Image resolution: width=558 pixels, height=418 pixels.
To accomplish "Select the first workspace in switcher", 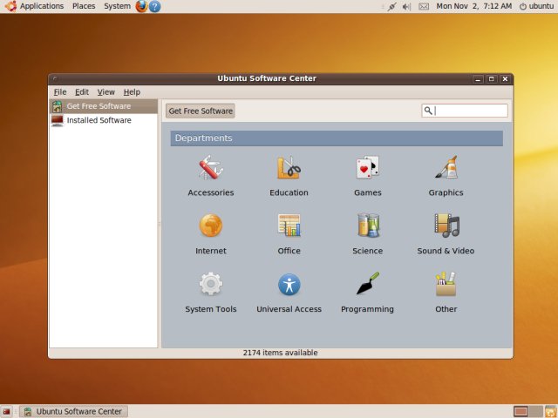I will tap(521, 412).
